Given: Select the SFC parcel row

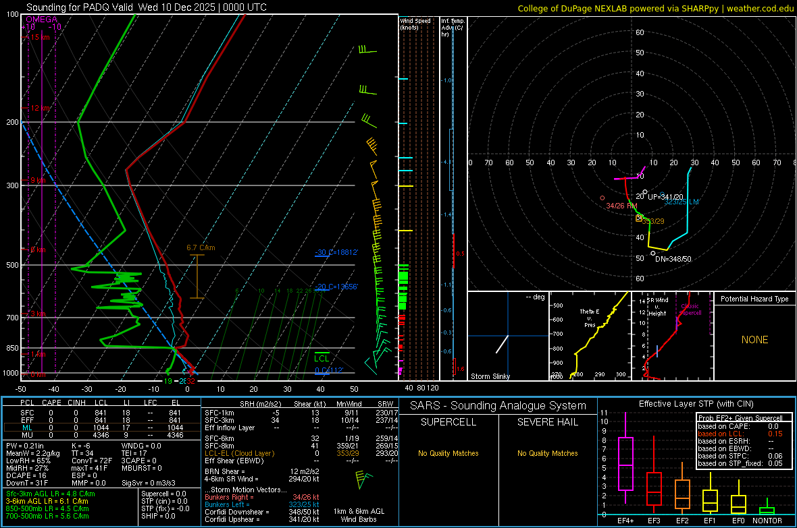Looking at the screenshot, I should 101,413.
